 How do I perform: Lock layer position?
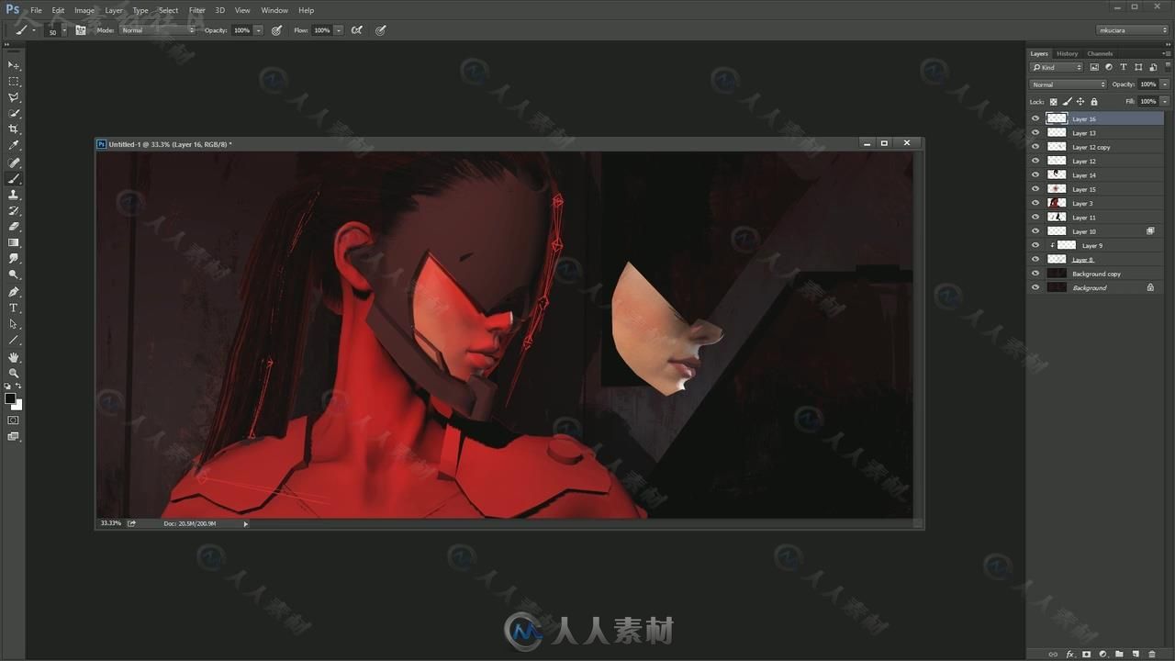1080,102
